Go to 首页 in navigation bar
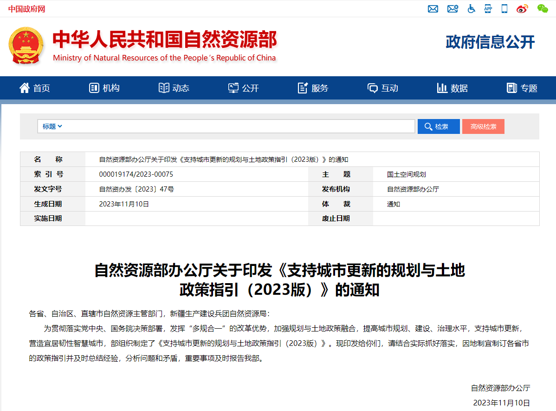 (35, 88)
